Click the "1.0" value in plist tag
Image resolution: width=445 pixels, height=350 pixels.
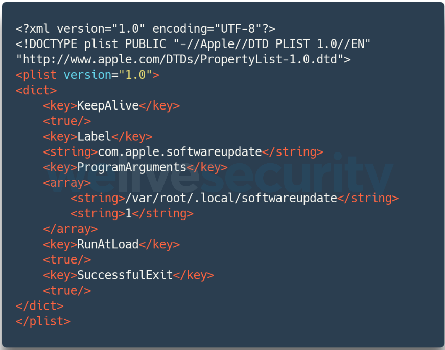point(135,75)
